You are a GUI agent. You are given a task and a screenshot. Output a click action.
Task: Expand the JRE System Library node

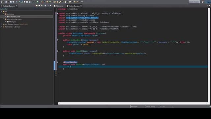[1, 24]
